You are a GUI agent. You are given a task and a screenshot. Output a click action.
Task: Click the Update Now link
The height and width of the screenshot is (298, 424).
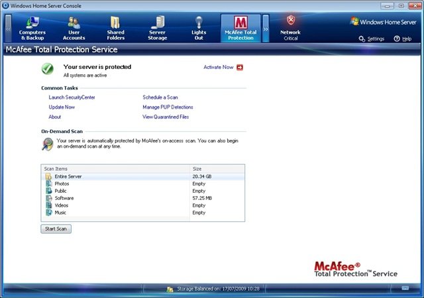pos(62,107)
